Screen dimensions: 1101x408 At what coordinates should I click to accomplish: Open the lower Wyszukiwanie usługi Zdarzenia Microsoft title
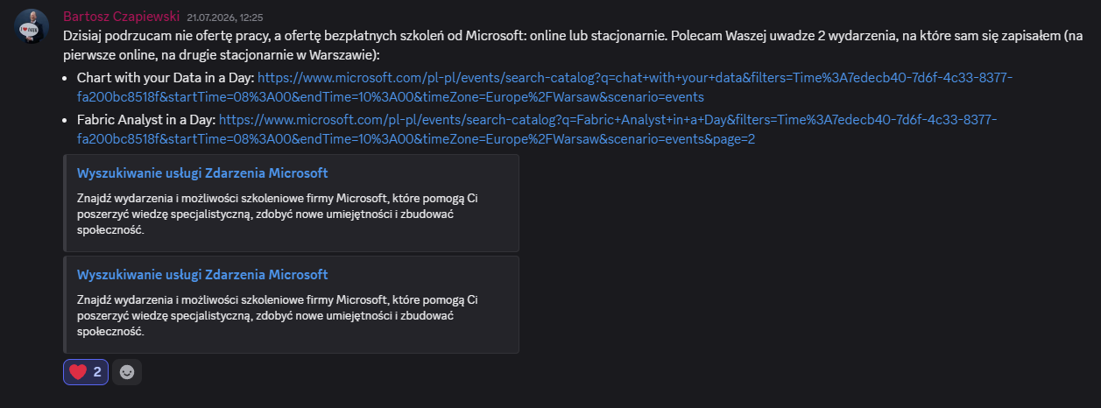(x=202, y=275)
